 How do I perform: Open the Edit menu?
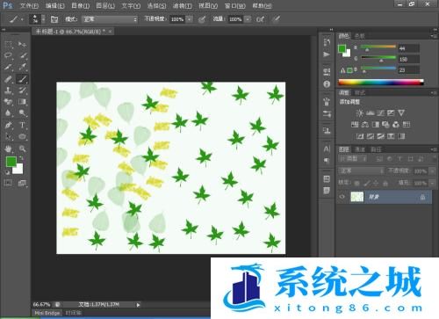[x=55, y=6]
